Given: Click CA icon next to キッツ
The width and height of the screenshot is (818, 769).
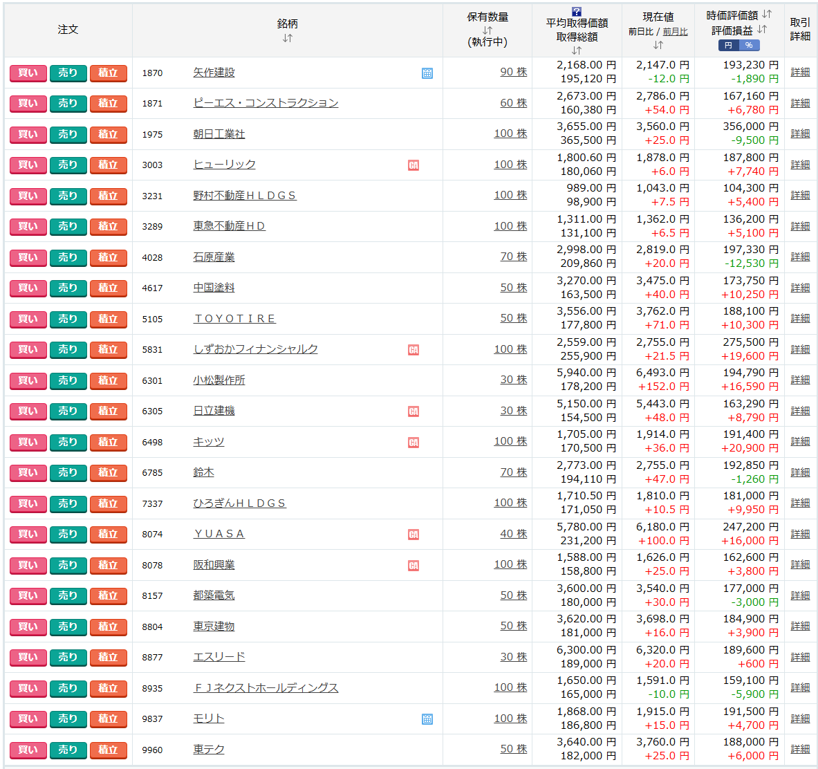Looking at the screenshot, I should click(413, 443).
